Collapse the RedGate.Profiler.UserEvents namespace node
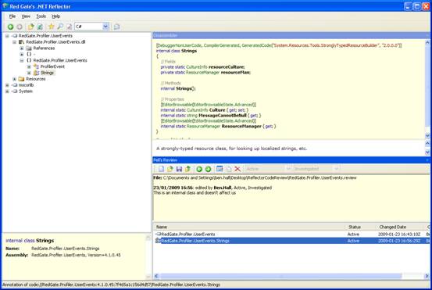 click(22, 61)
